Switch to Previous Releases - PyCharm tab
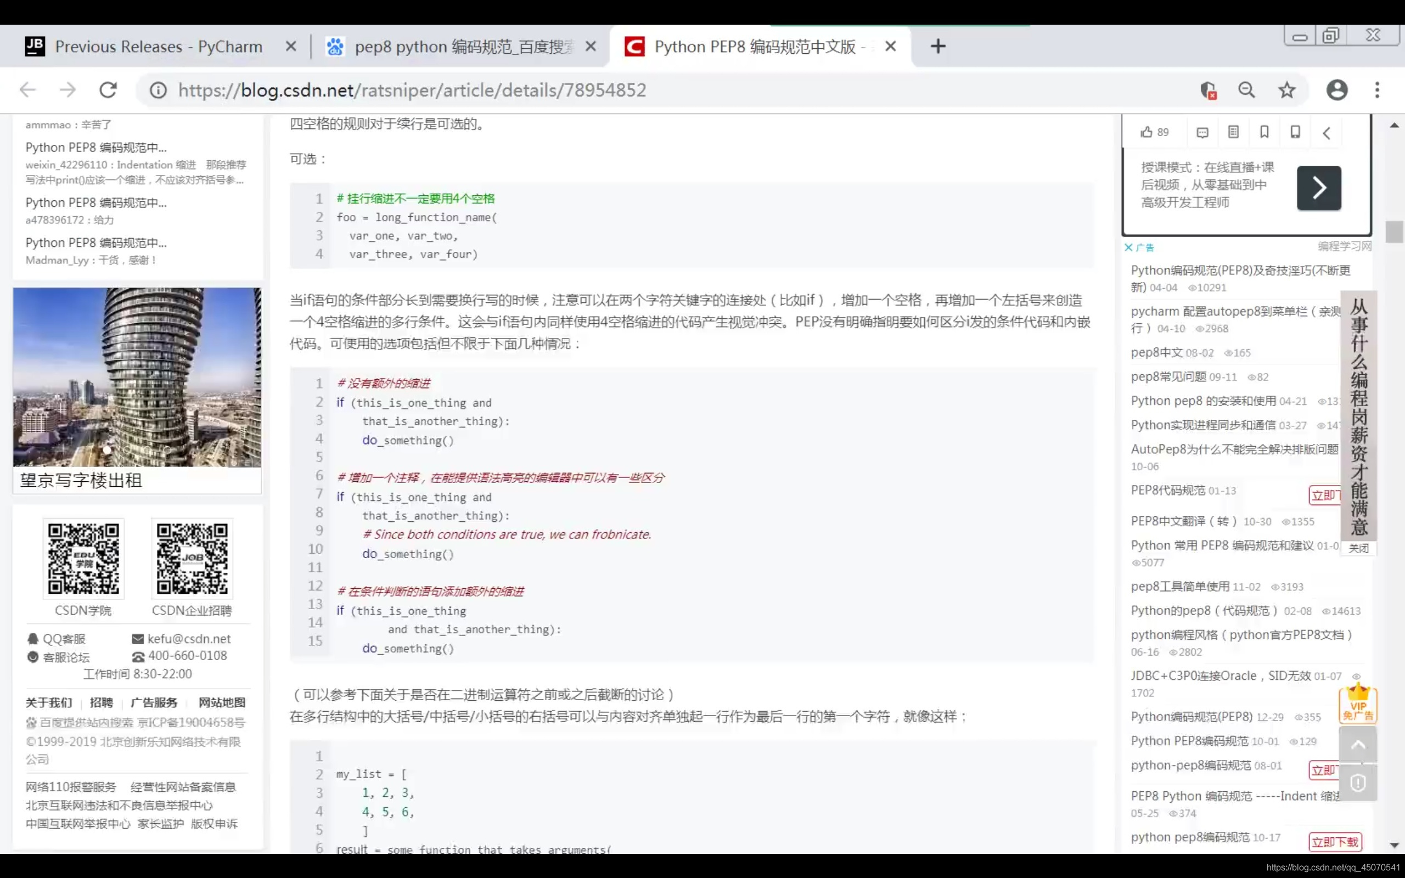1405x878 pixels. [x=158, y=47]
